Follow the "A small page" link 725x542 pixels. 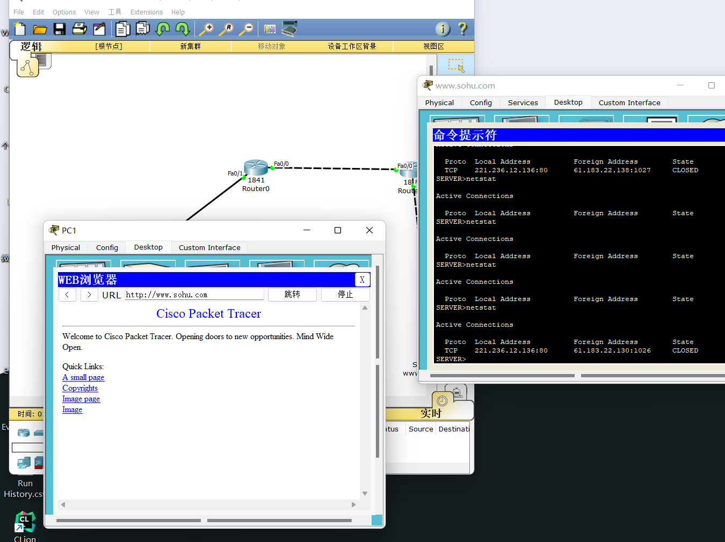pos(83,377)
